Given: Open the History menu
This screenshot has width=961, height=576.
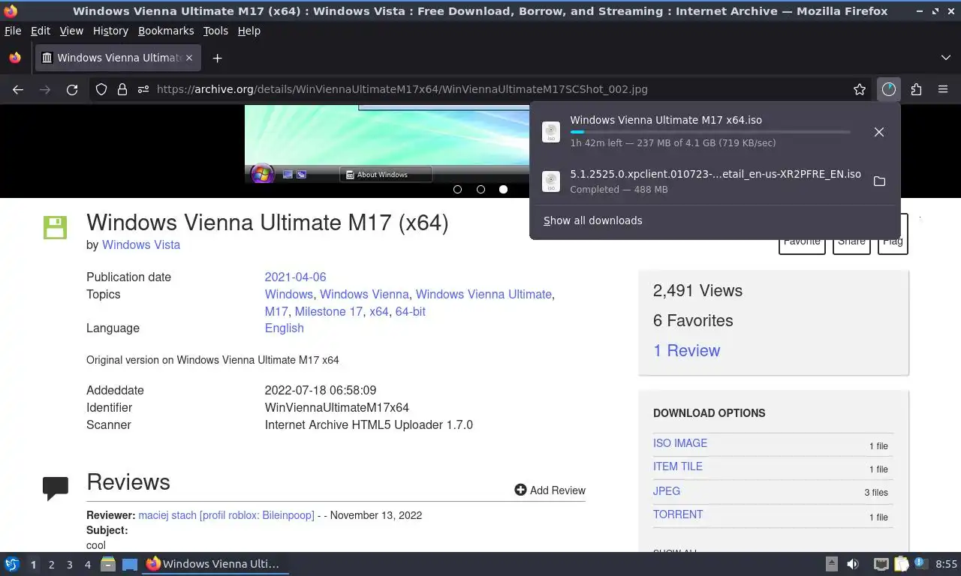Looking at the screenshot, I should 110,31.
